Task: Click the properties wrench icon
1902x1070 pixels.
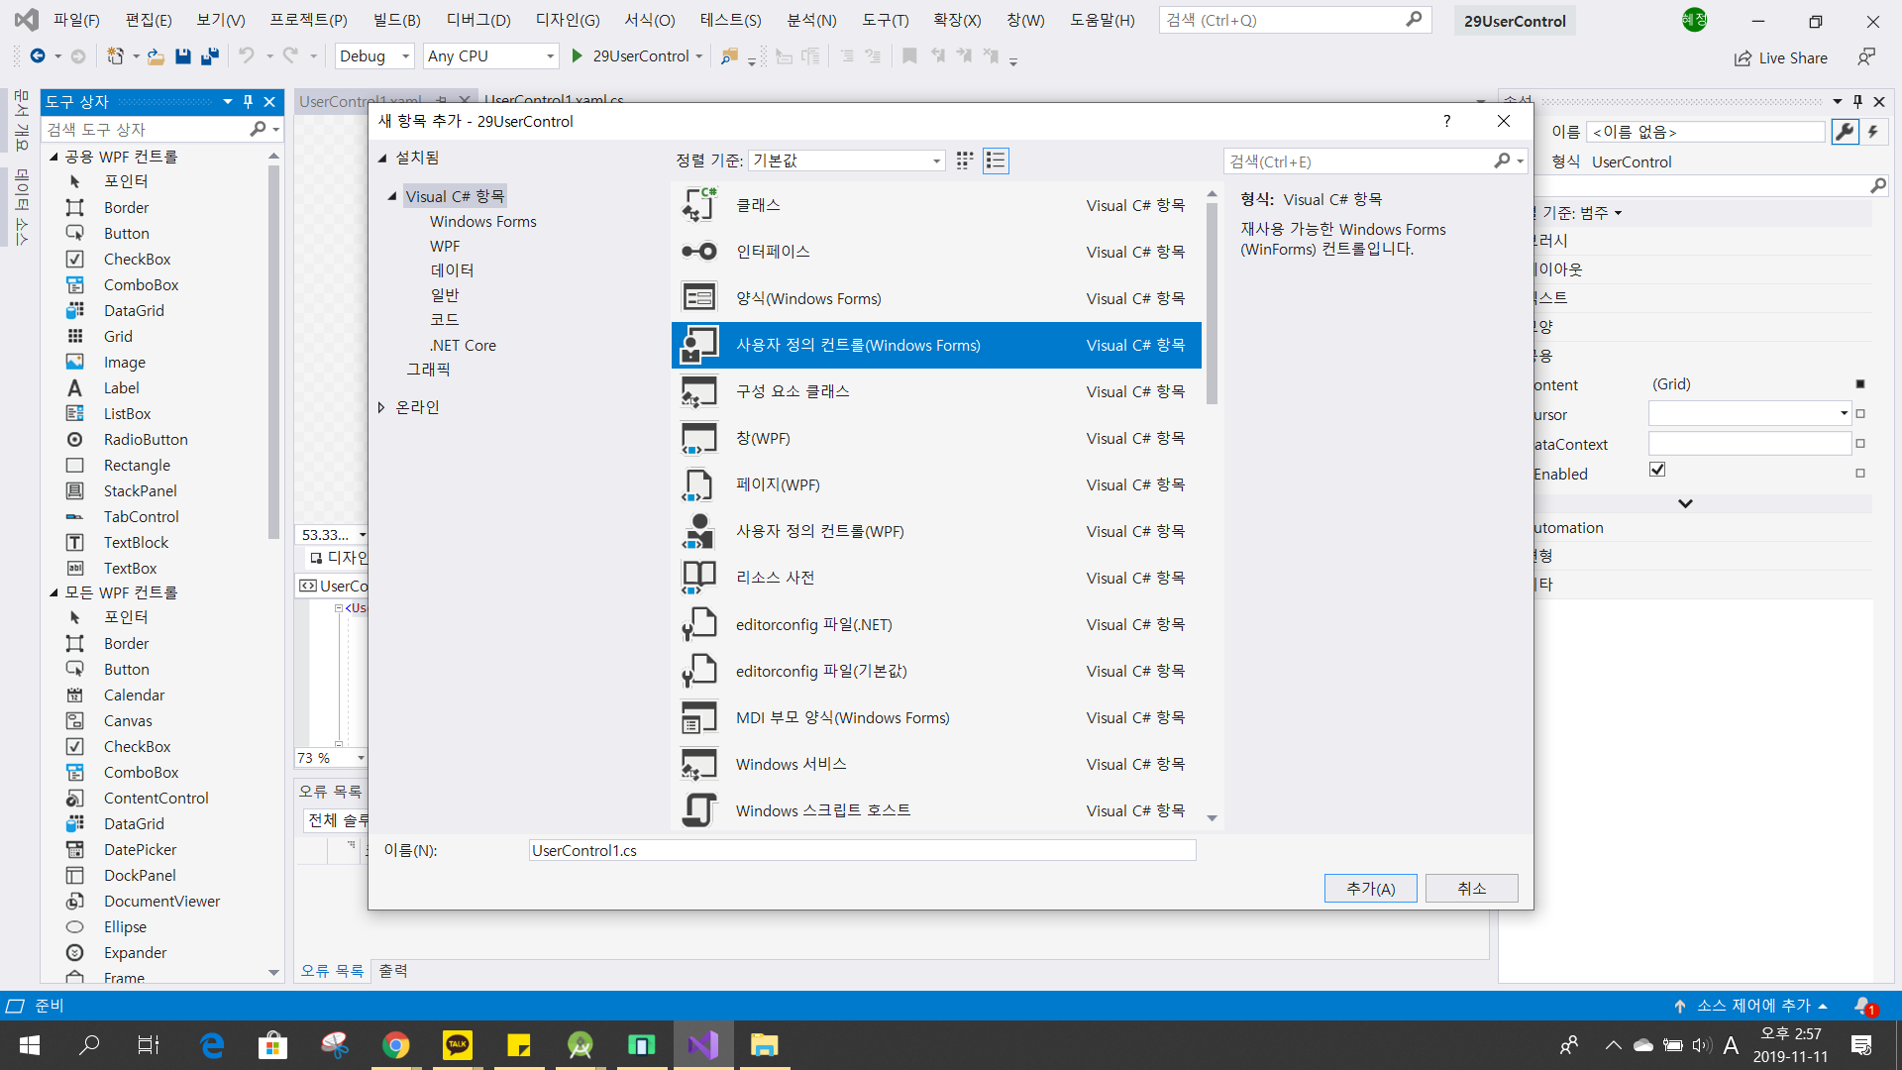Action: click(x=1845, y=132)
